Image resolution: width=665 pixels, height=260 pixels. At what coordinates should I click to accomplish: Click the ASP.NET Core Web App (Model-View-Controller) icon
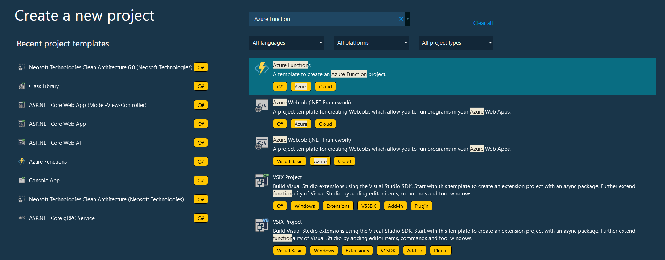(x=22, y=105)
